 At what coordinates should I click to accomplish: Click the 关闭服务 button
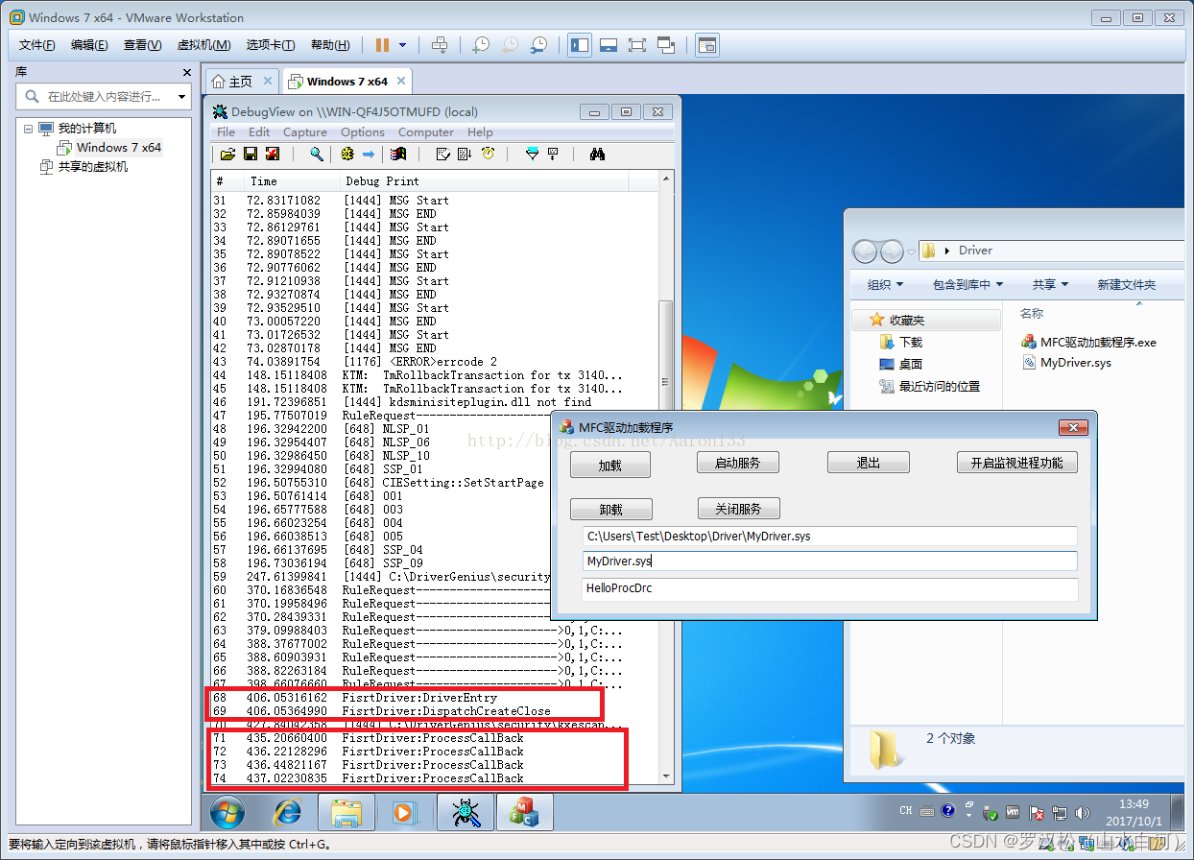click(x=737, y=508)
